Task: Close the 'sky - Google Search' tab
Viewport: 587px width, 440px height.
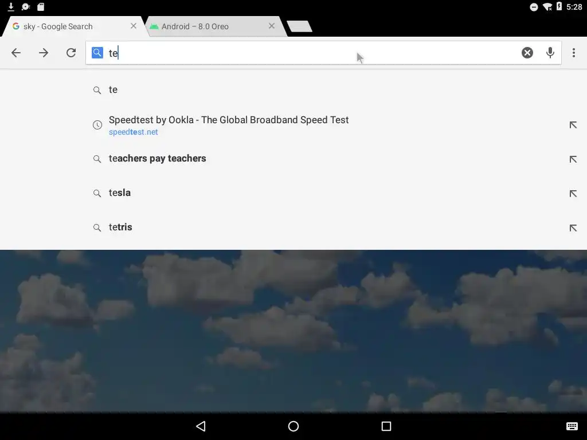Action: point(133,26)
